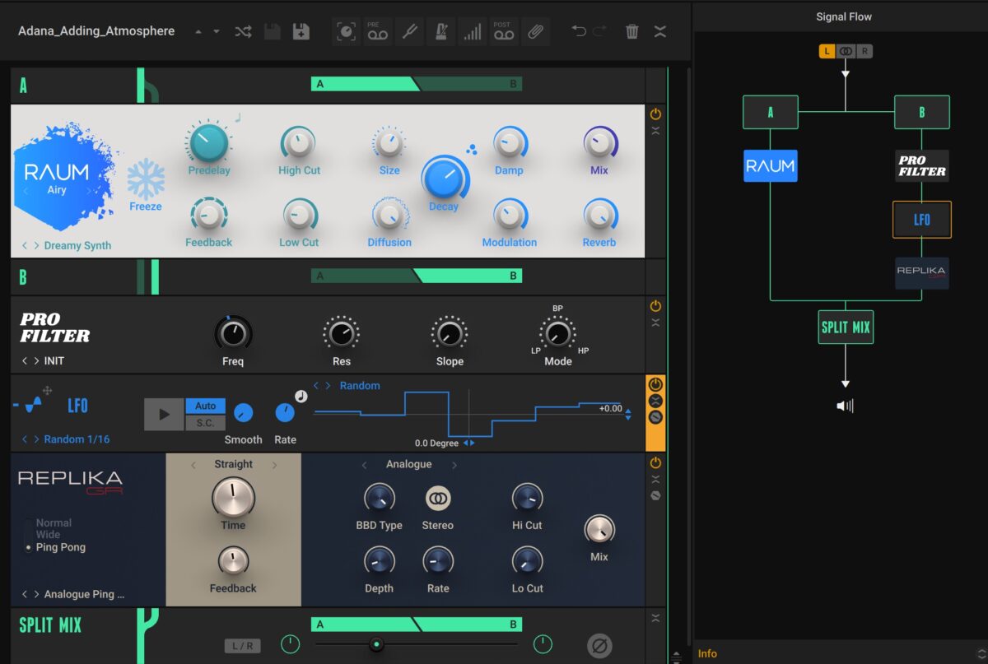The image size is (988, 664).
Task: Collapse the LFO module view
Action: point(655,401)
